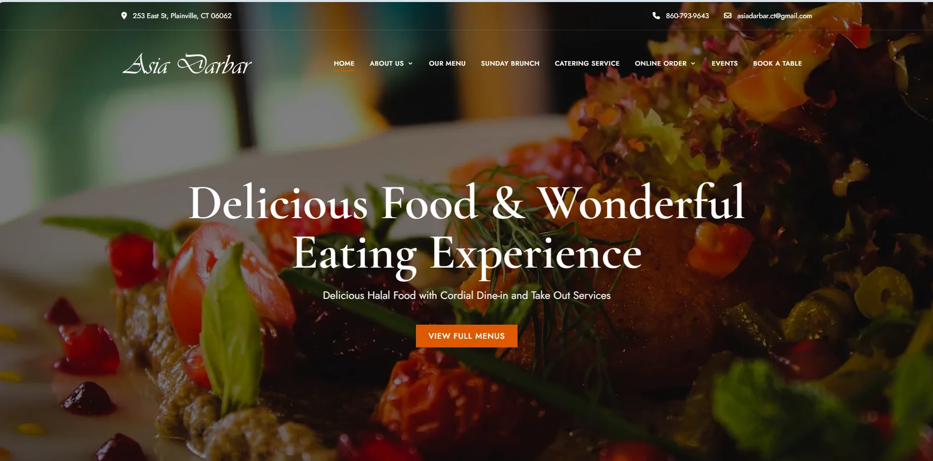Go to the Events page
This screenshot has height=461, width=933.
pos(725,63)
